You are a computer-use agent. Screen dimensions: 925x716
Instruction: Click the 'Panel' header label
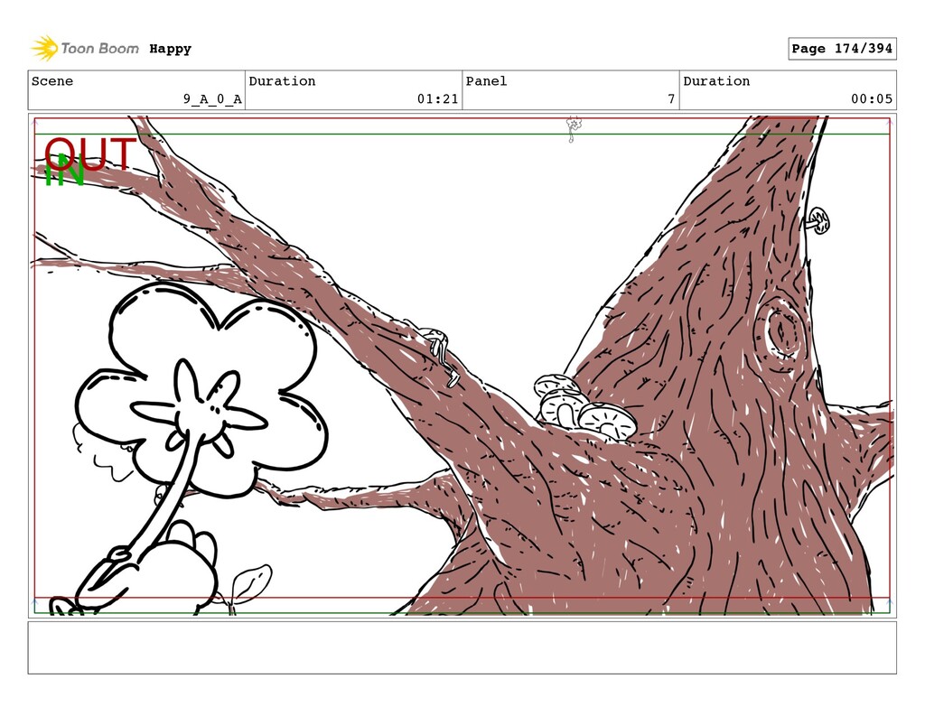(x=486, y=81)
